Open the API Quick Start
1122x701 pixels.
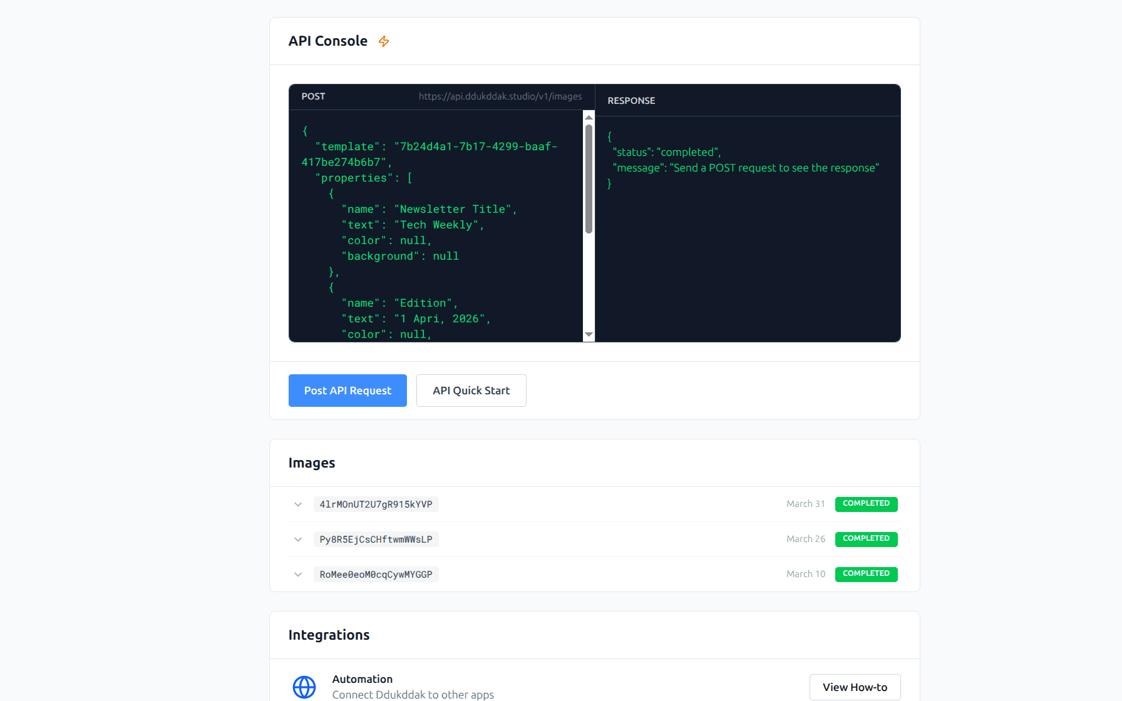pyautogui.click(x=471, y=390)
